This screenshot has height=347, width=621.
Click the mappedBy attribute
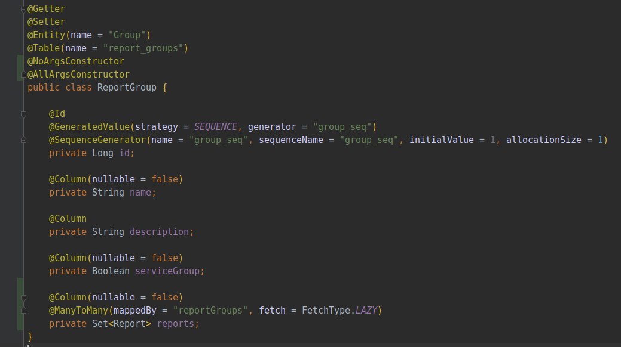pos(135,310)
